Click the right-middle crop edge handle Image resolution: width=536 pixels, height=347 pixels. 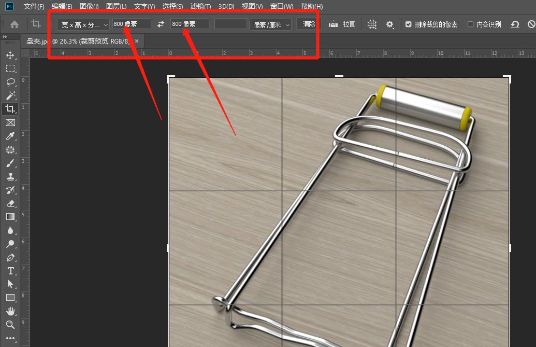(x=510, y=248)
